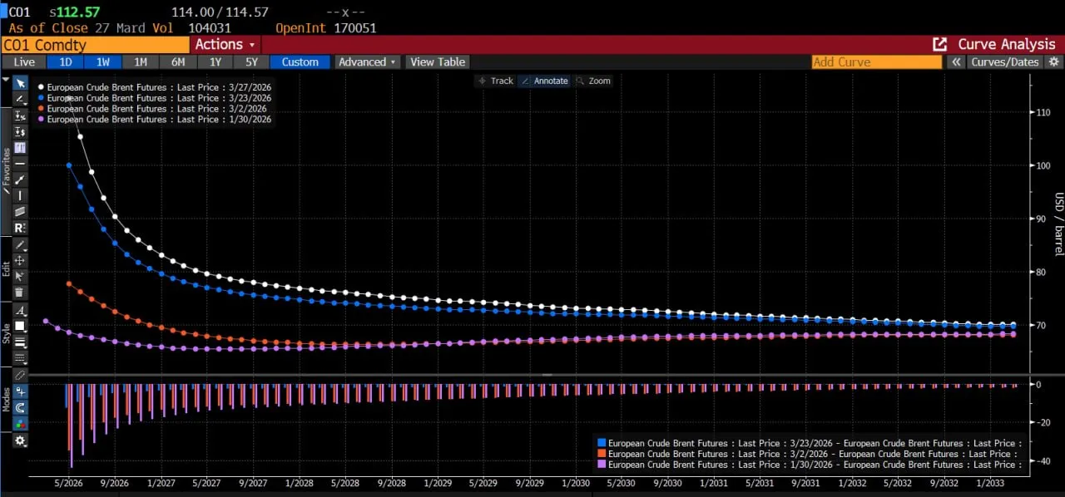Viewport: 1065px width, 497px height.
Task: Click the pop-out icon beside Curve Analysis
Action: click(939, 45)
